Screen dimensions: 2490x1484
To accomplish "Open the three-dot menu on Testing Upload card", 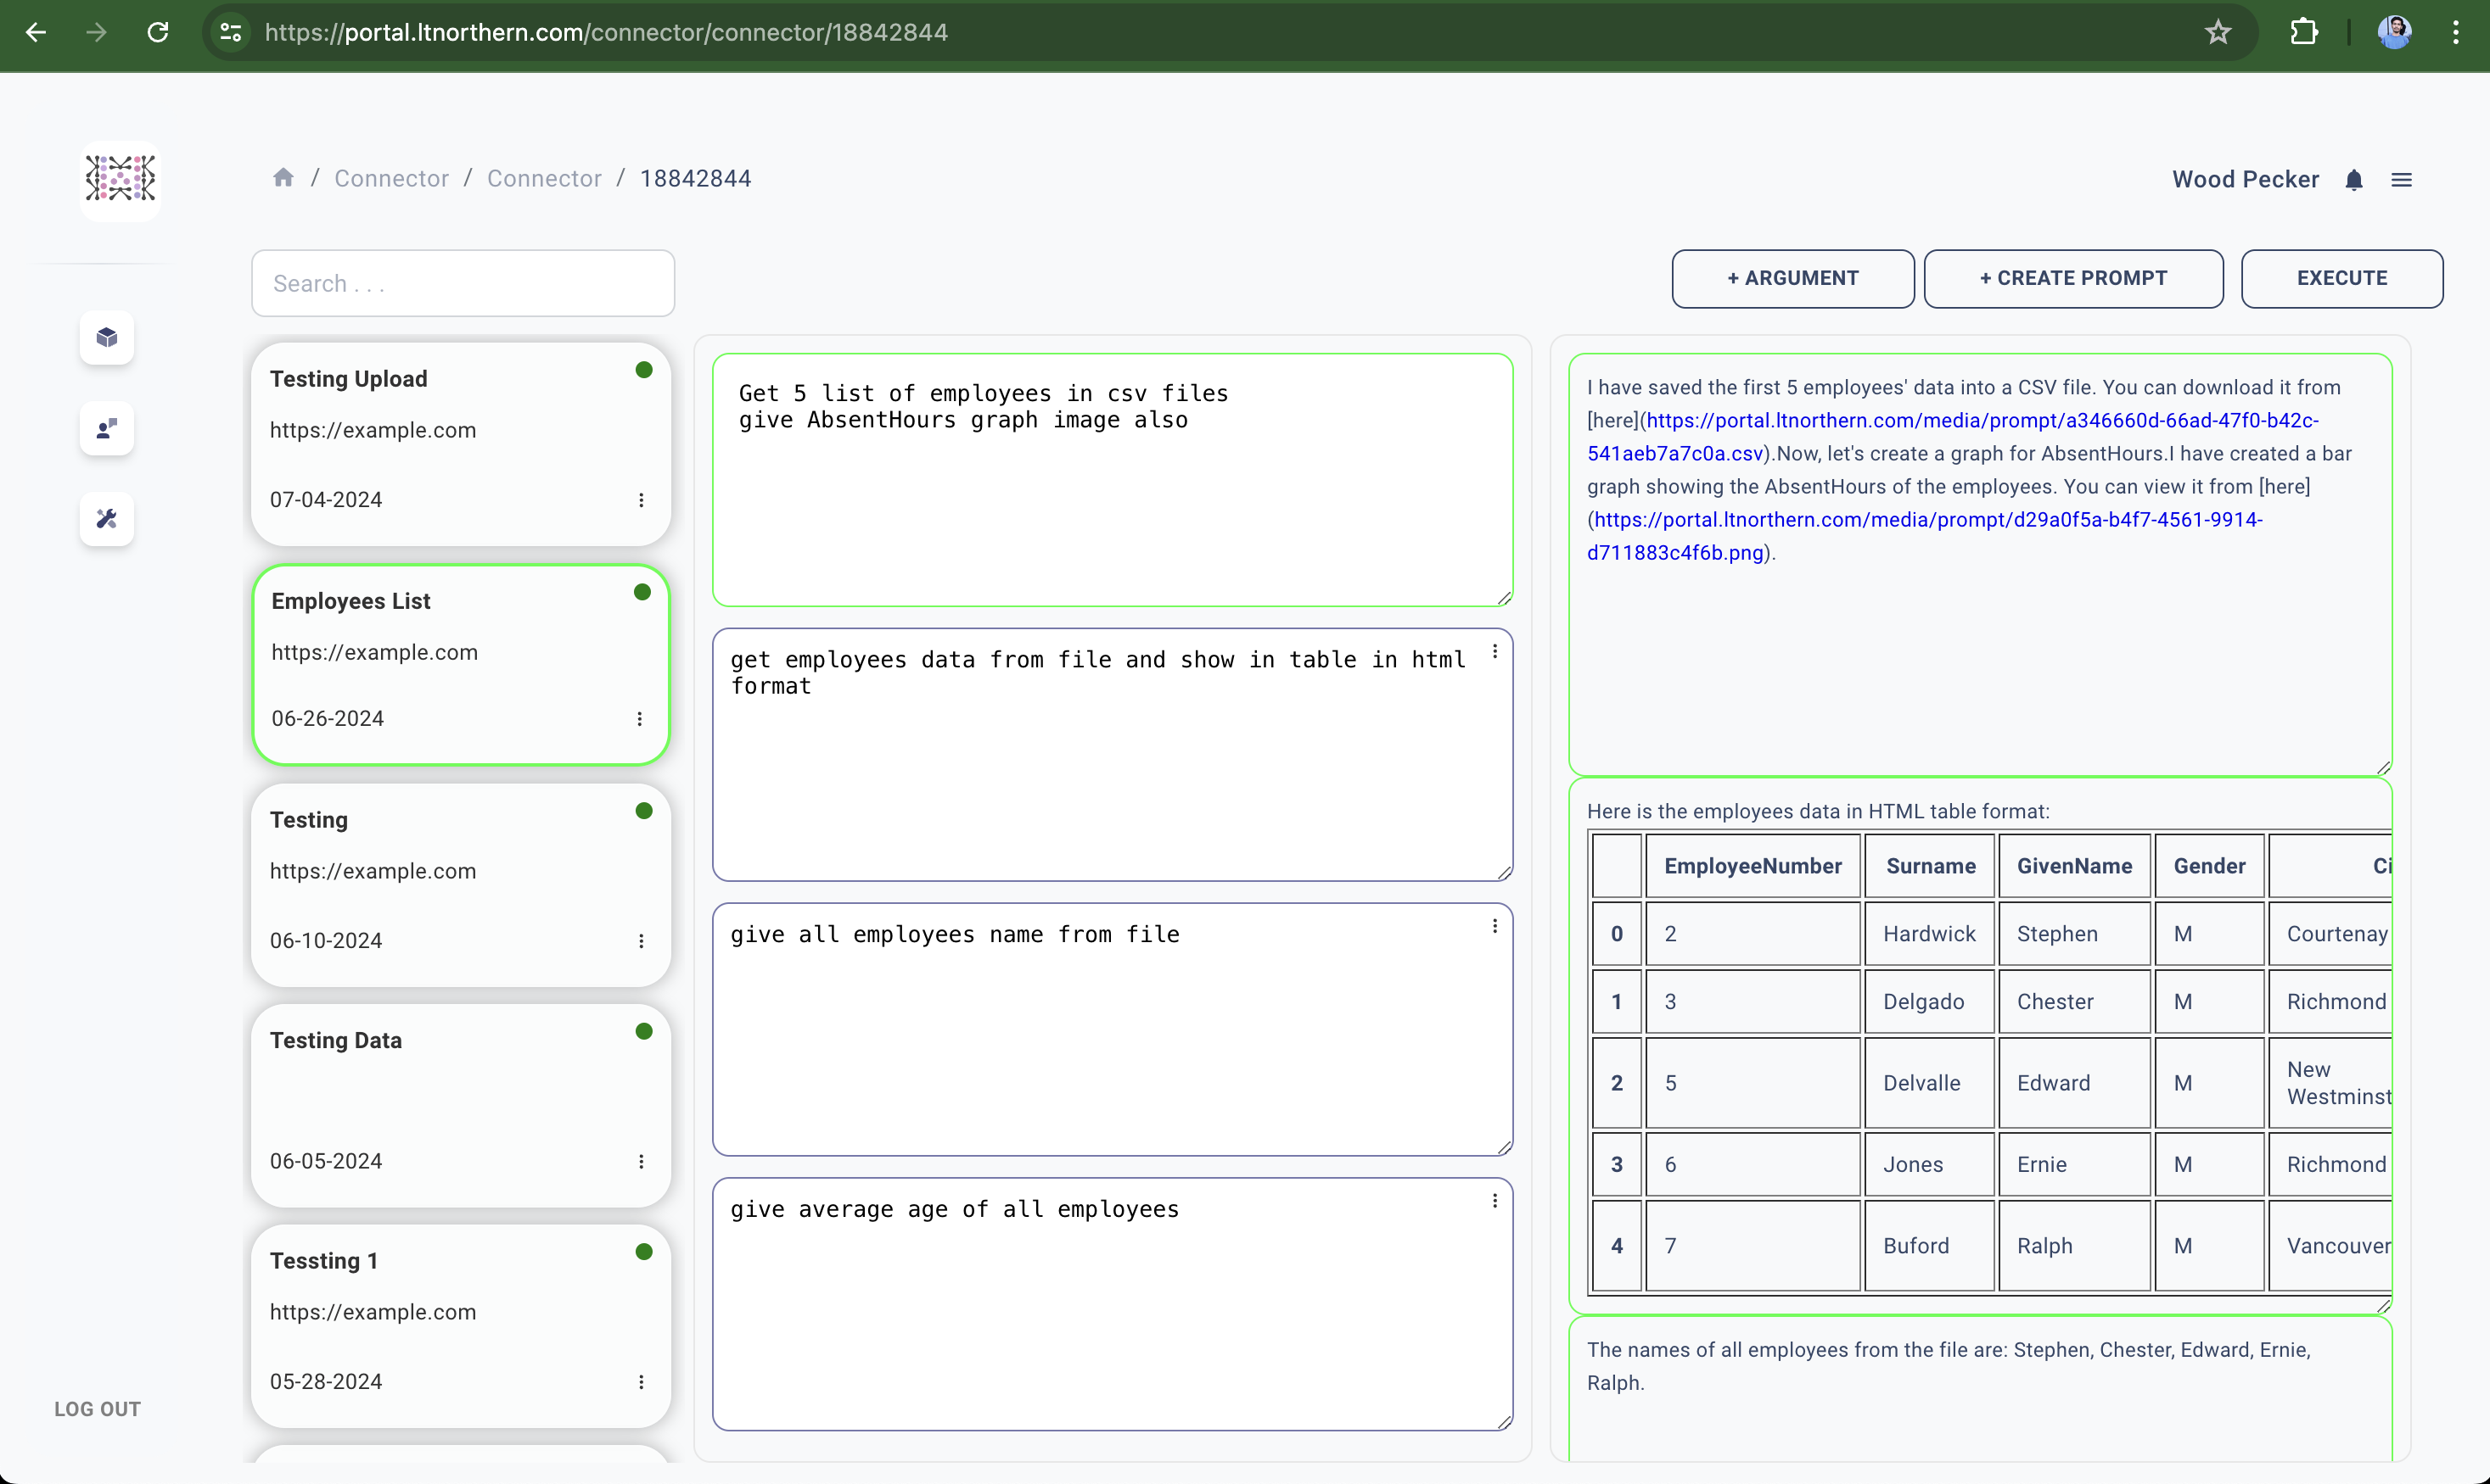I will coord(641,500).
